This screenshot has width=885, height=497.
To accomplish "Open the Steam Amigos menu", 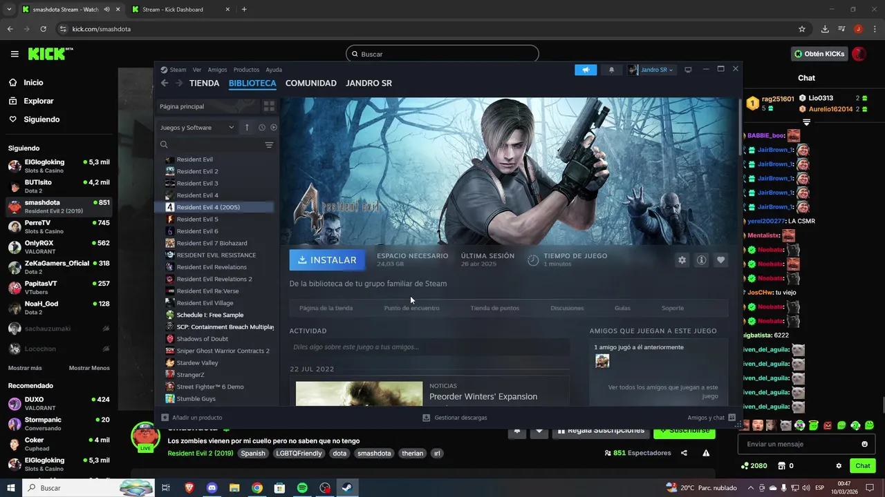I will 217,70.
